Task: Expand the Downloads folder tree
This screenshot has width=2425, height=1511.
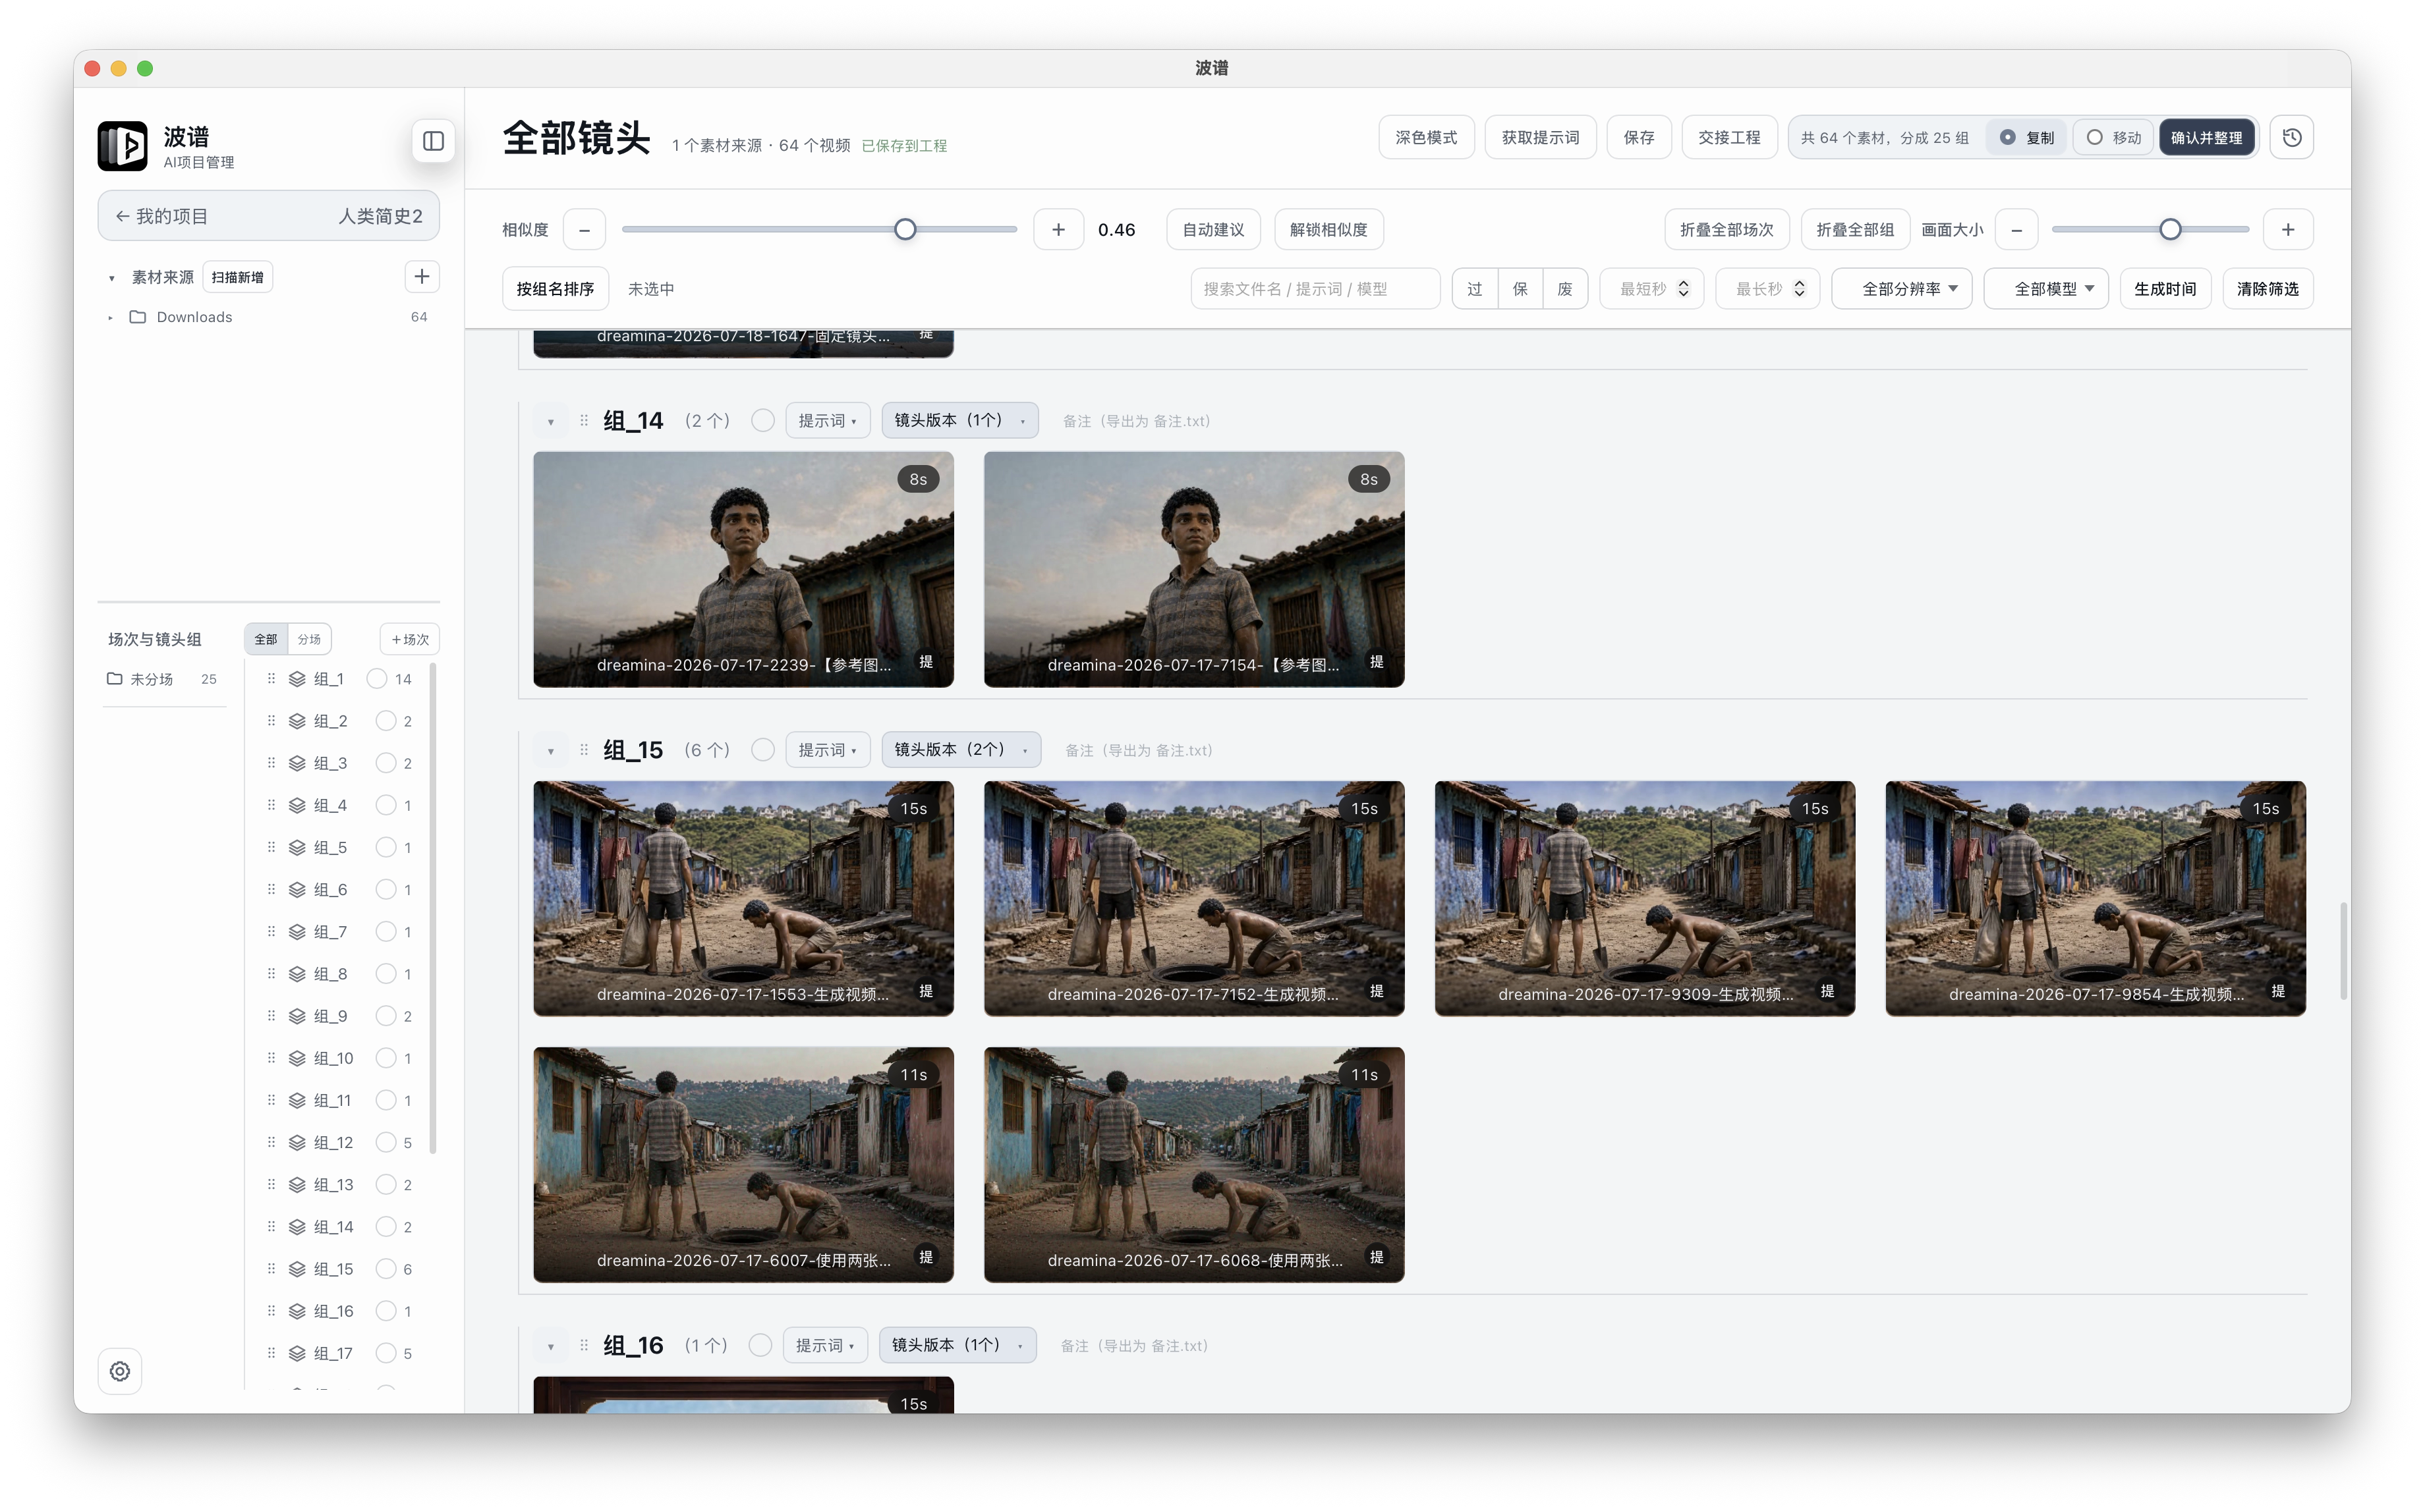Action: point(110,317)
